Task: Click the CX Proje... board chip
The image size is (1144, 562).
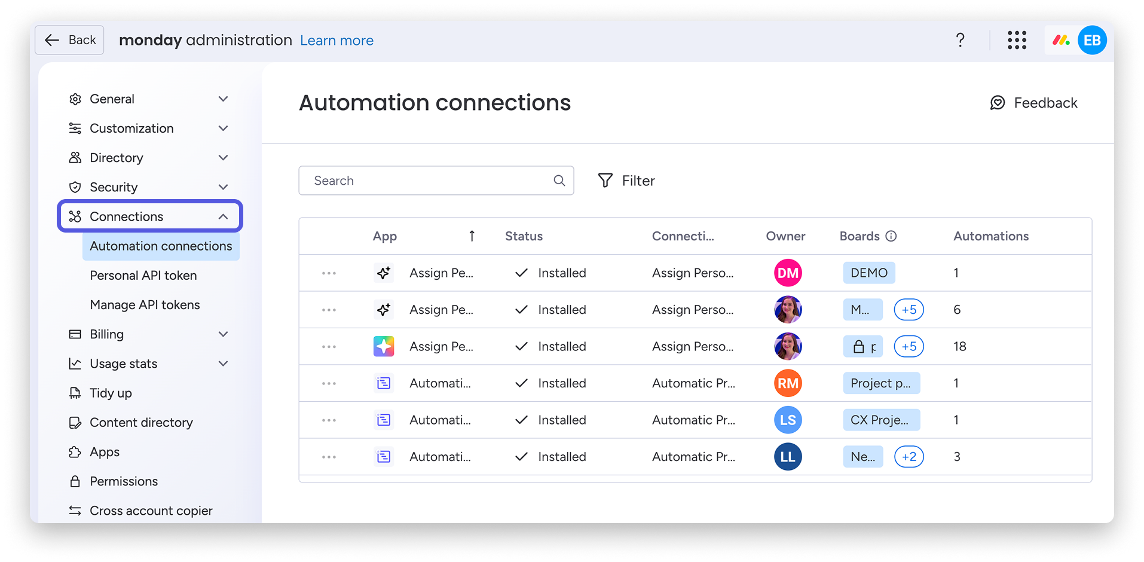Action: click(882, 420)
